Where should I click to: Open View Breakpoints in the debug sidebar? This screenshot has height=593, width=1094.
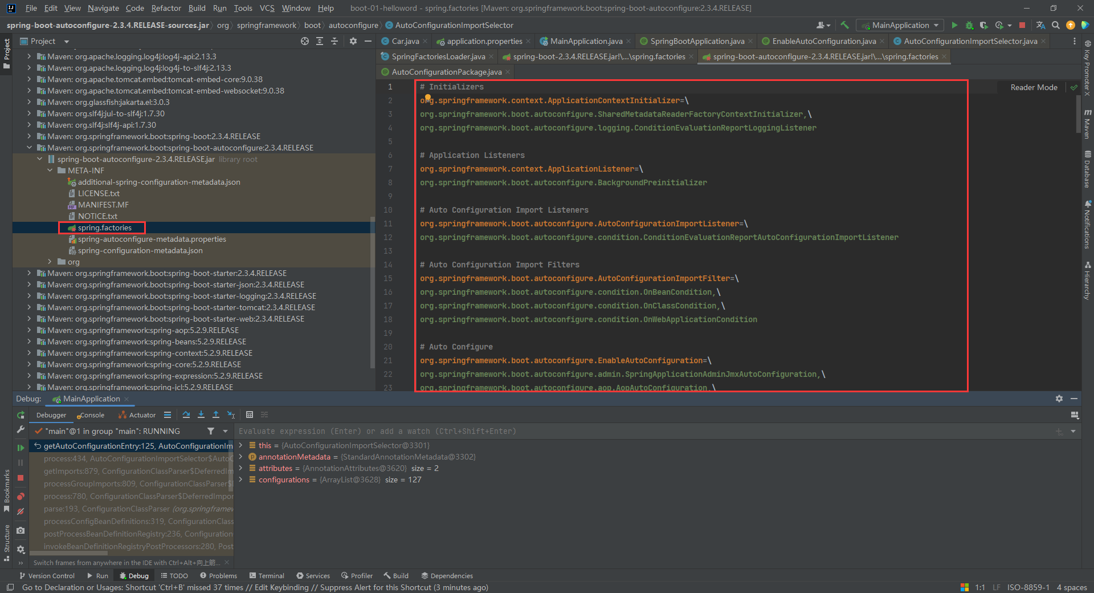(21, 497)
